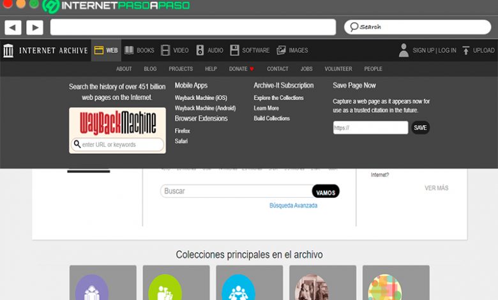This screenshot has width=498, height=300.
Task: Open Explore the Collections link
Action: [x=278, y=98]
